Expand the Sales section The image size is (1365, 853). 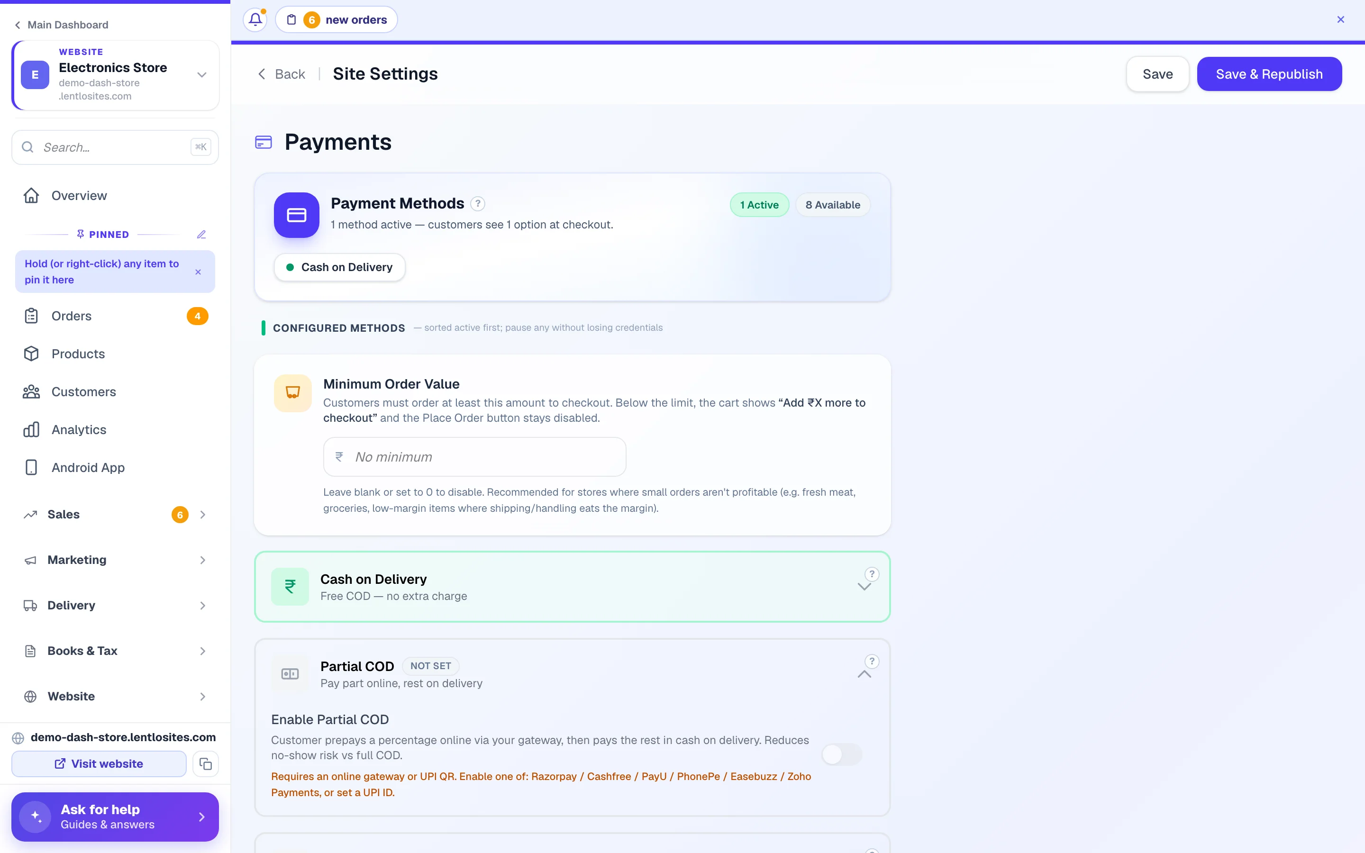[x=115, y=515]
